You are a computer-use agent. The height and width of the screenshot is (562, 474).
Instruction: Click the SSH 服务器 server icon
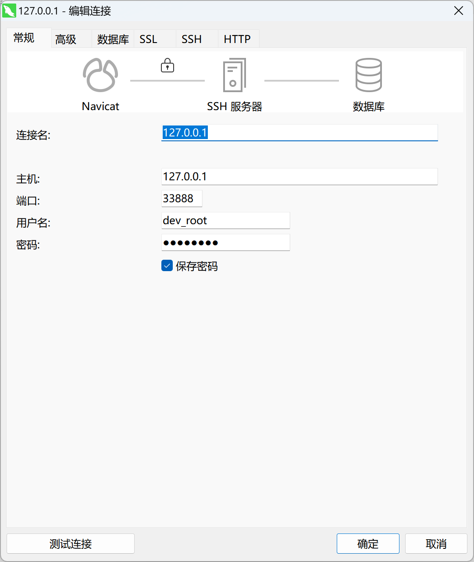[x=235, y=75]
